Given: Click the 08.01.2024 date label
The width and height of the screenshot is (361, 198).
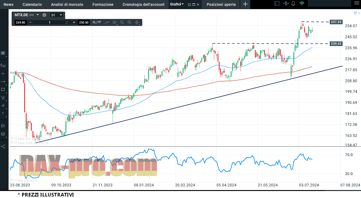Looking at the screenshot, I should pos(144,185).
